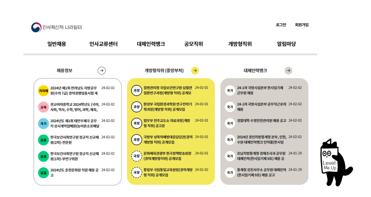Screen dimensions: 371x197
Task: Click the 공공 badge for 한국보건사회연구원 (2차)
Action: [x=43, y=140]
